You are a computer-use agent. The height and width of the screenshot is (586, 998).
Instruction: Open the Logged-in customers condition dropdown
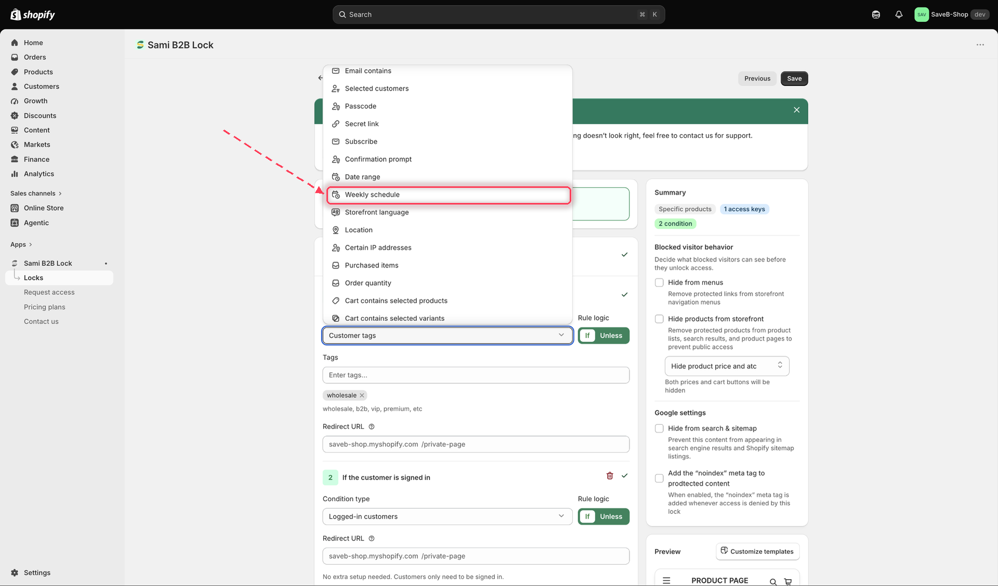pos(448,517)
